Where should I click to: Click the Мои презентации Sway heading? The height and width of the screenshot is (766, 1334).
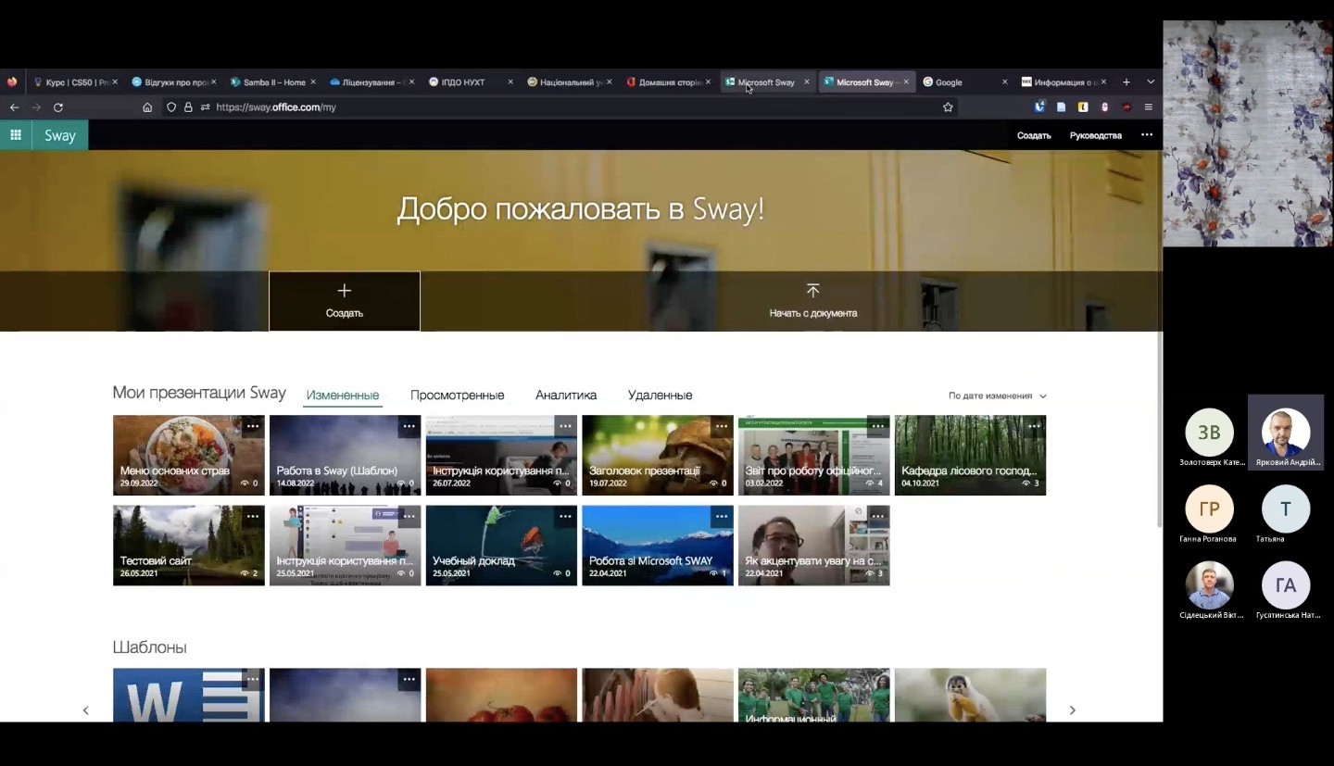(x=199, y=393)
